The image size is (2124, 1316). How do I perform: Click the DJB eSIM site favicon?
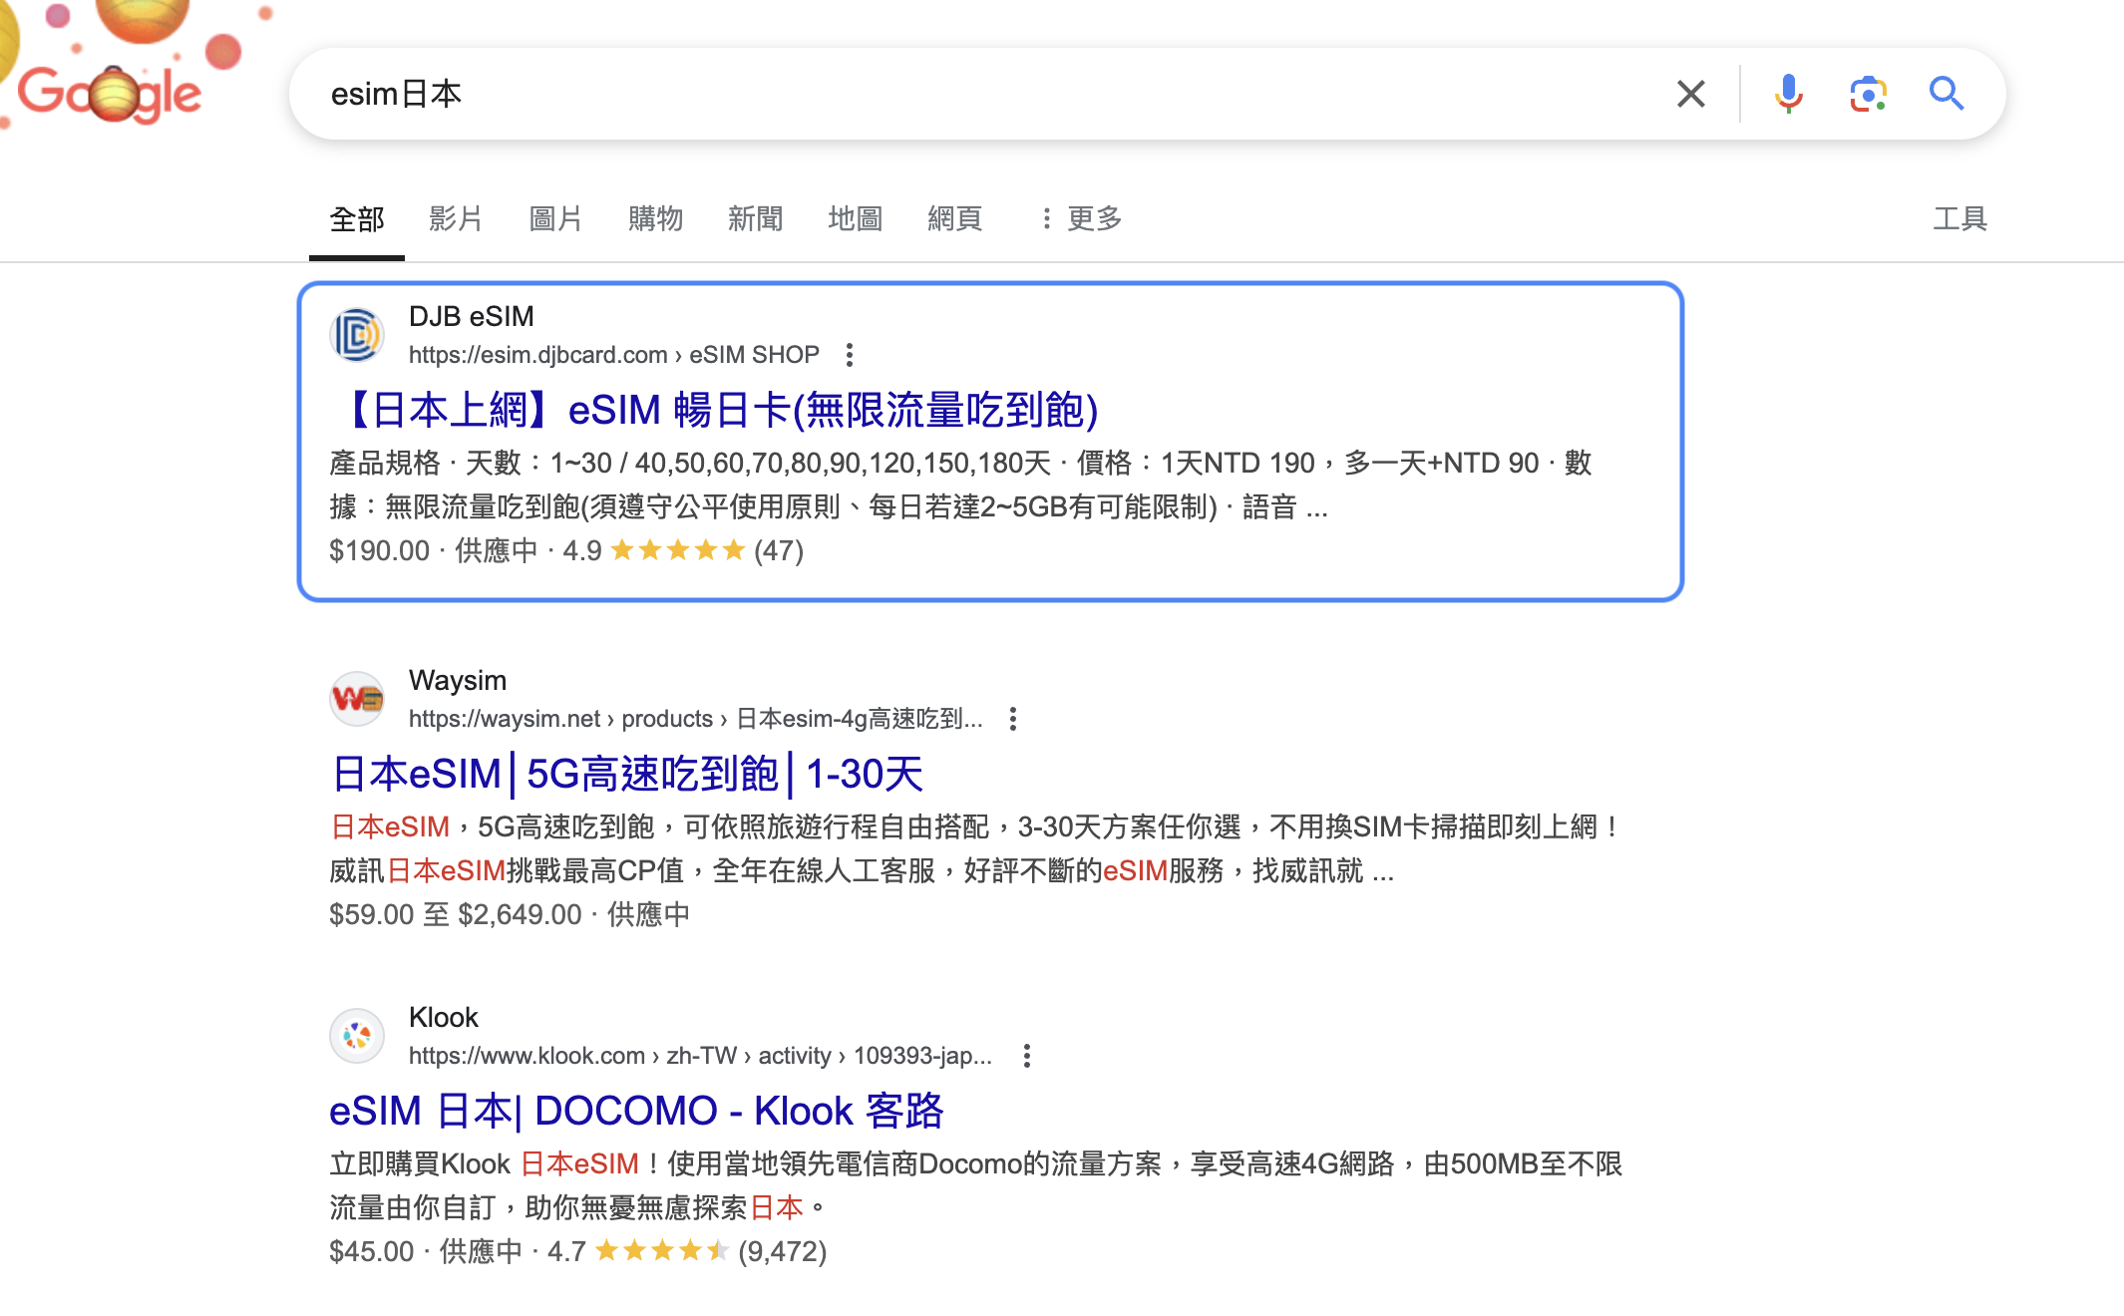pos(357,335)
